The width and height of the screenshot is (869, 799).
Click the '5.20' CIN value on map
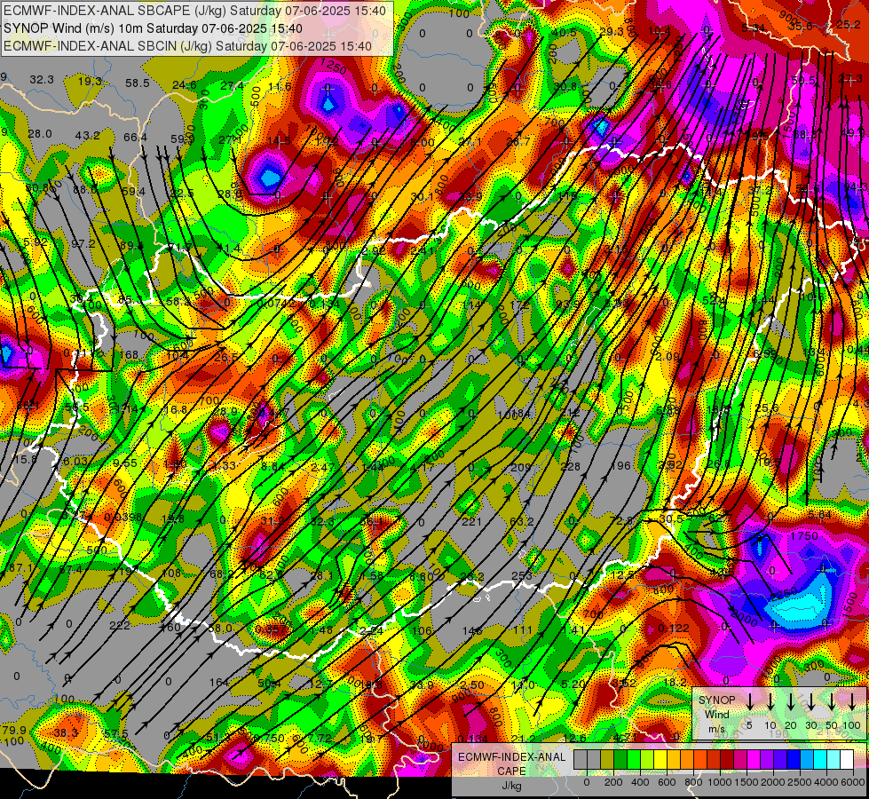573,684
